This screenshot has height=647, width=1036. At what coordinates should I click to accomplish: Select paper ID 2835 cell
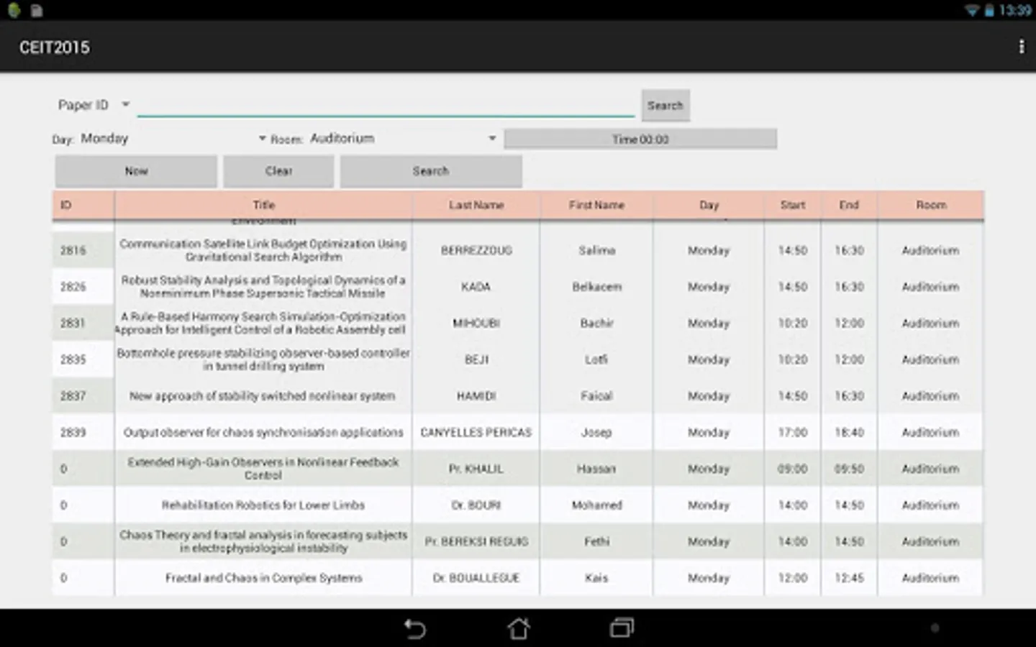coord(83,359)
